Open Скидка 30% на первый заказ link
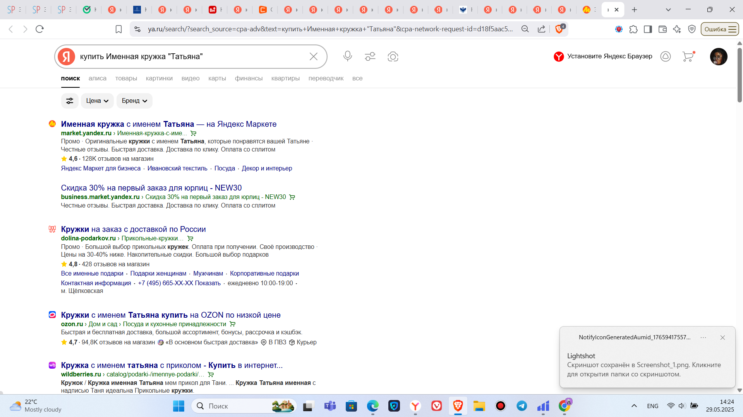 [151, 188]
